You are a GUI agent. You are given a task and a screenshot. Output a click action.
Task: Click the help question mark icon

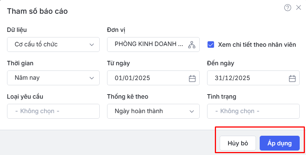point(287,8)
